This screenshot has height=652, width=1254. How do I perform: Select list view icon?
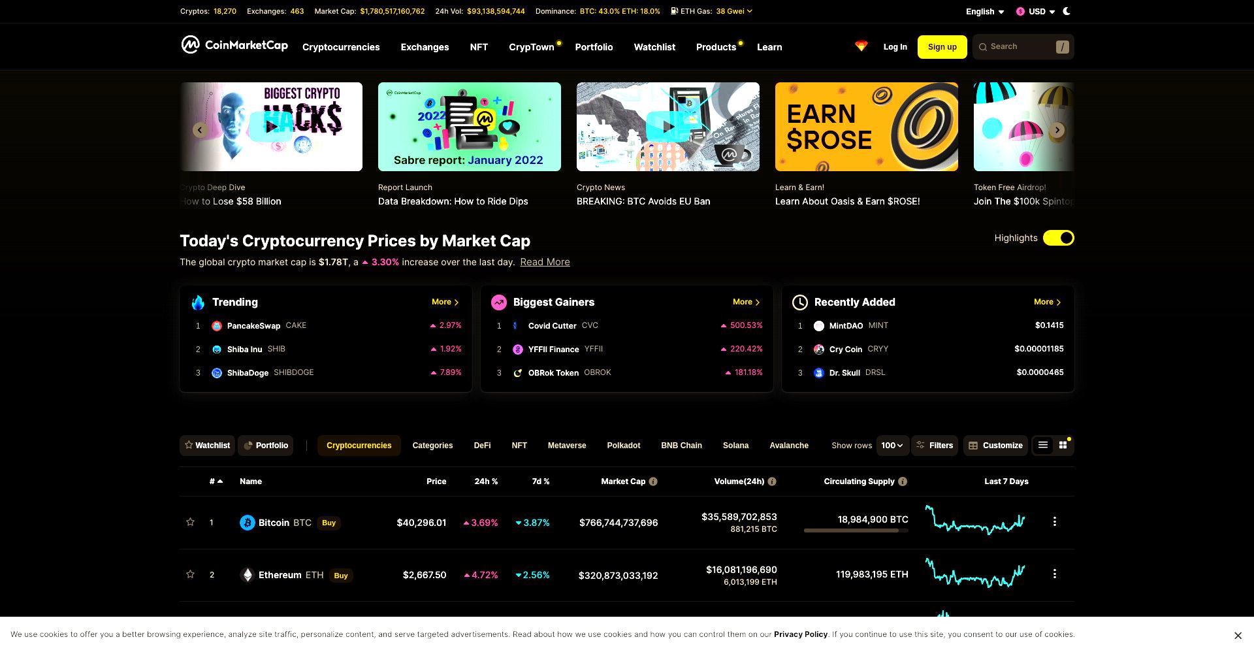coord(1043,445)
